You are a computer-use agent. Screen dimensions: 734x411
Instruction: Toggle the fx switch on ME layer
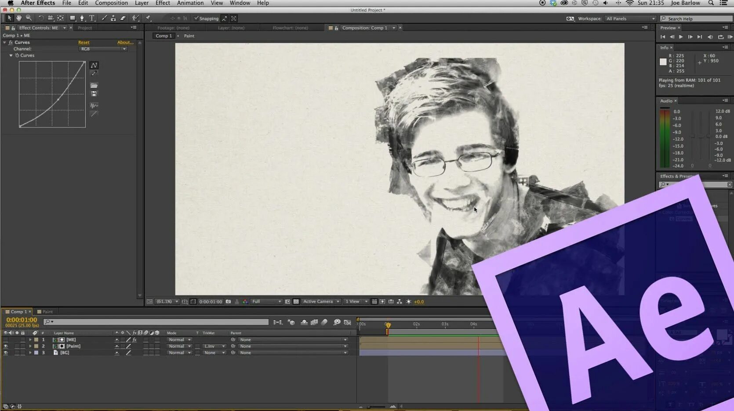[134, 339]
